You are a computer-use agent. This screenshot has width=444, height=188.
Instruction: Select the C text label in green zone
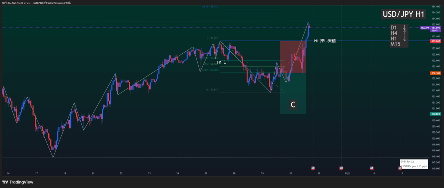tap(293, 105)
